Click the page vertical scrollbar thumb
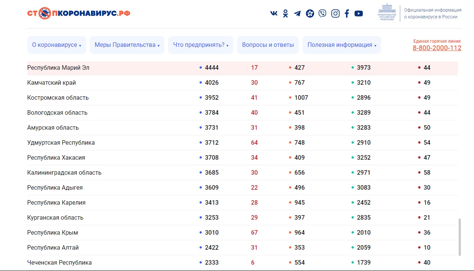The width and height of the screenshot is (474, 271). click(460, 237)
